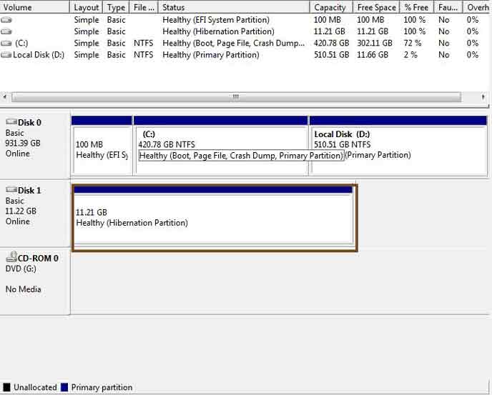
Task: Click the 2 % free cell
Action: click(x=410, y=55)
